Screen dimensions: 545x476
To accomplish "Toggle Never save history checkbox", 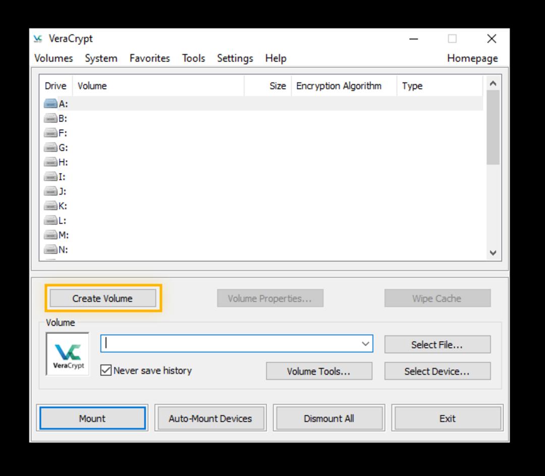I will [x=106, y=371].
